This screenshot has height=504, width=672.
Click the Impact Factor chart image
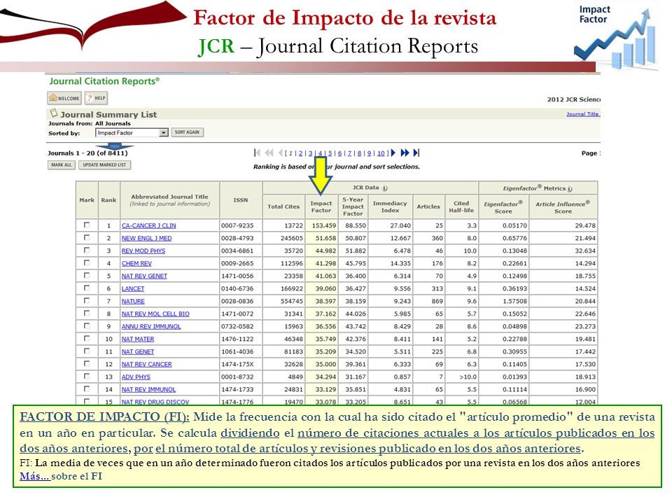(615, 36)
